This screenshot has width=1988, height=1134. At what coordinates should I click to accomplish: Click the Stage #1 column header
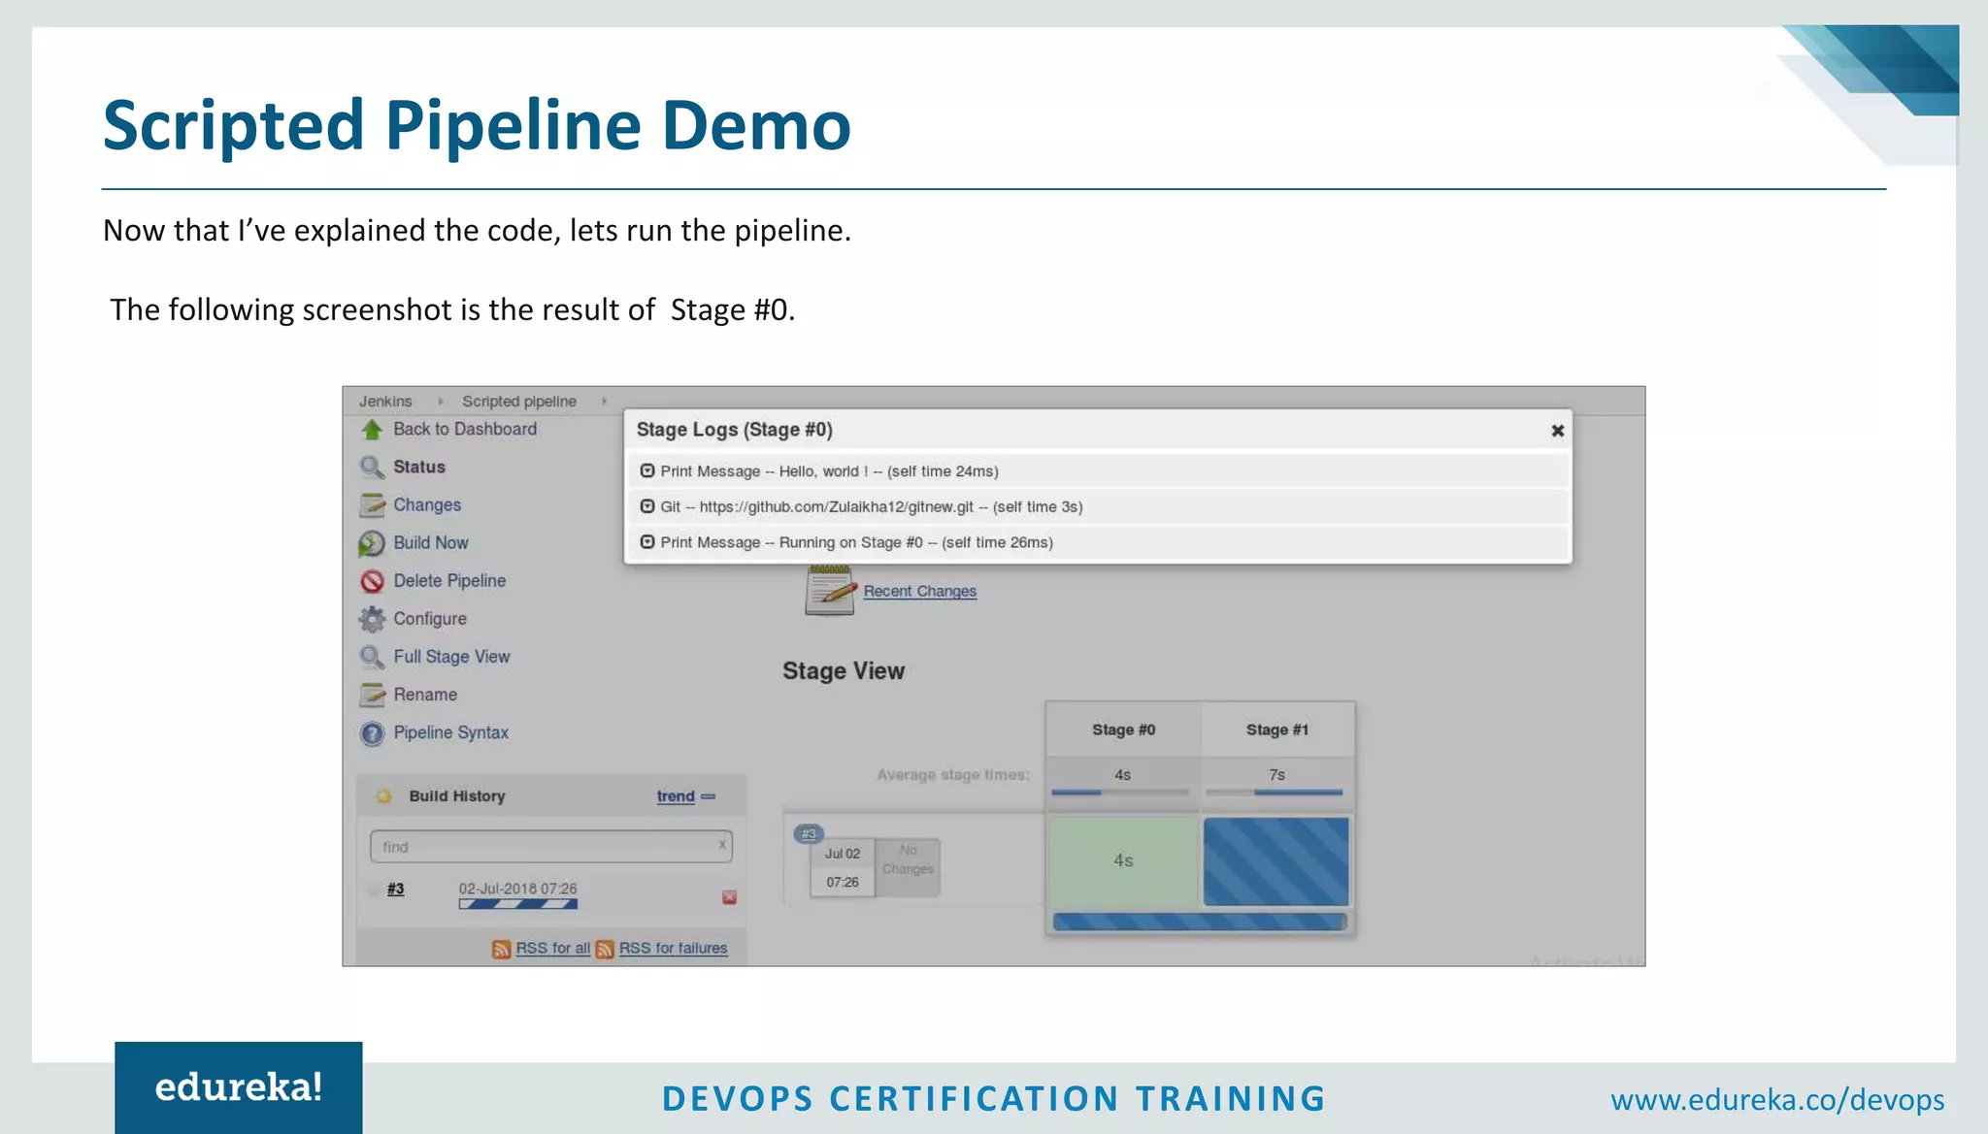(x=1277, y=729)
